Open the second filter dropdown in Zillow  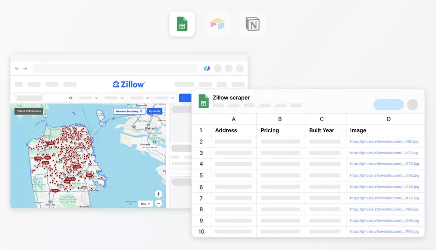coord(114,98)
